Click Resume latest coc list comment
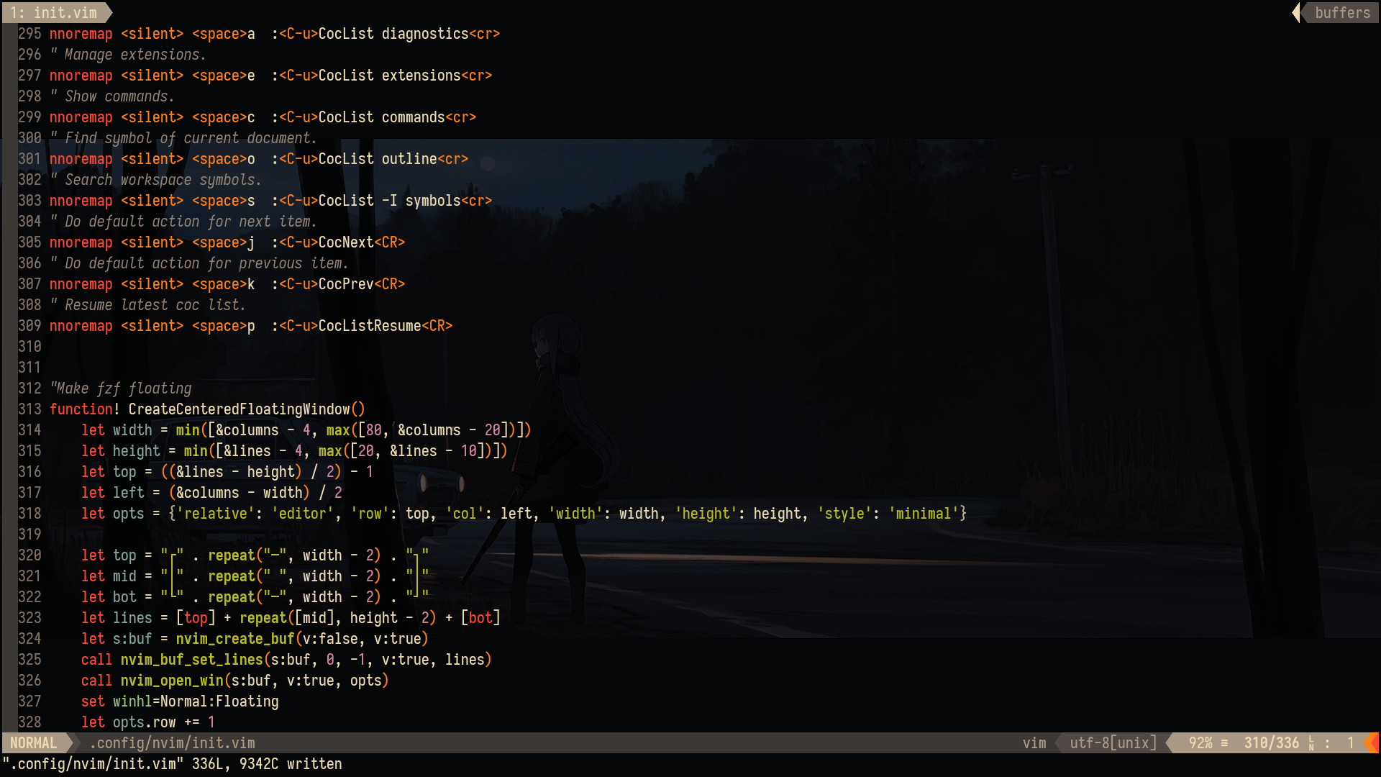This screenshot has width=1381, height=777. (148, 305)
